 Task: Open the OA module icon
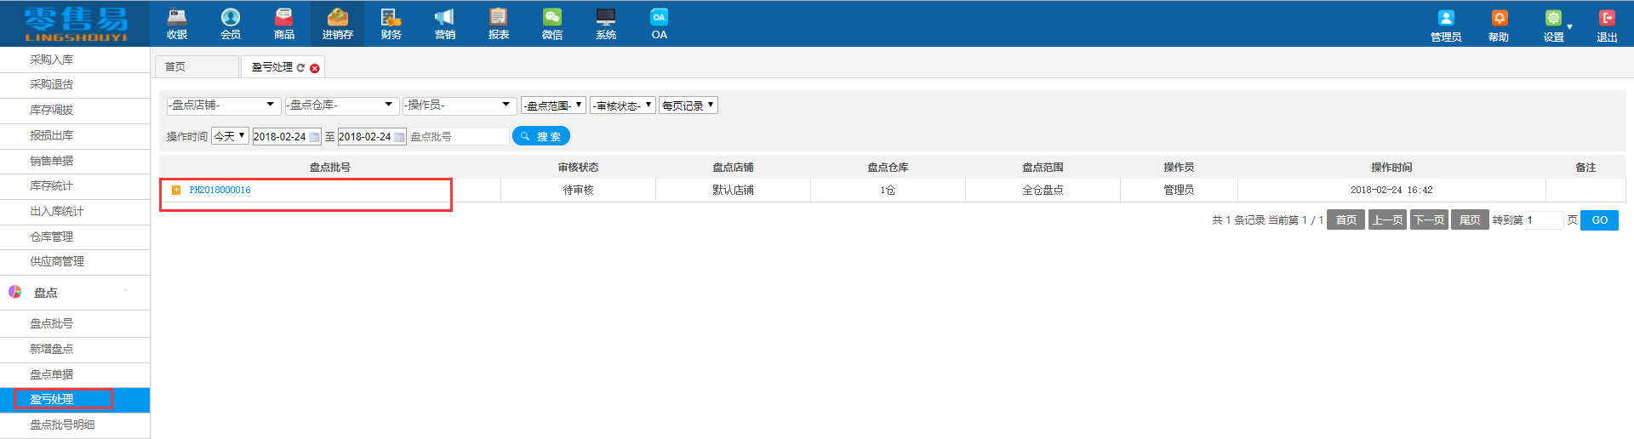click(660, 17)
